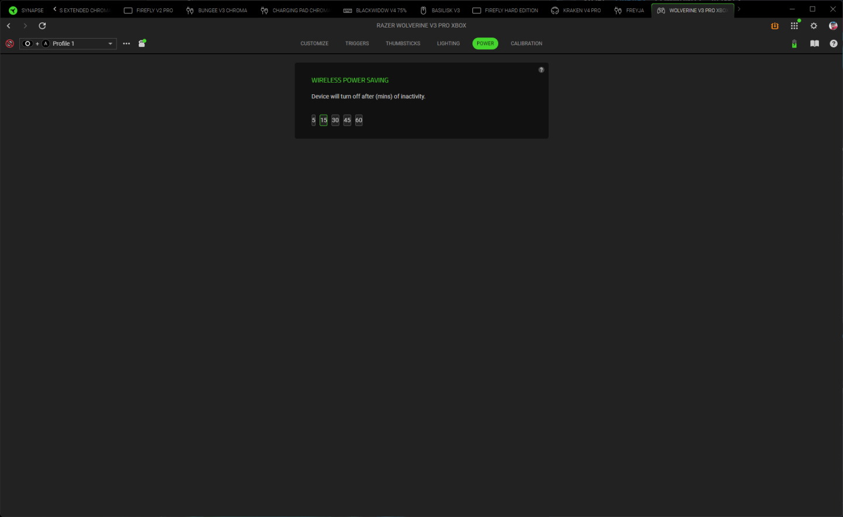Switch to the Firefly Hard Edition tab
The height and width of the screenshot is (517, 843).
pos(505,10)
